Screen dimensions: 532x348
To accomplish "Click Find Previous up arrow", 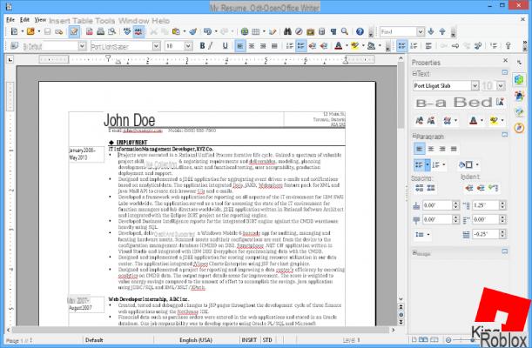I will coord(442,31).
